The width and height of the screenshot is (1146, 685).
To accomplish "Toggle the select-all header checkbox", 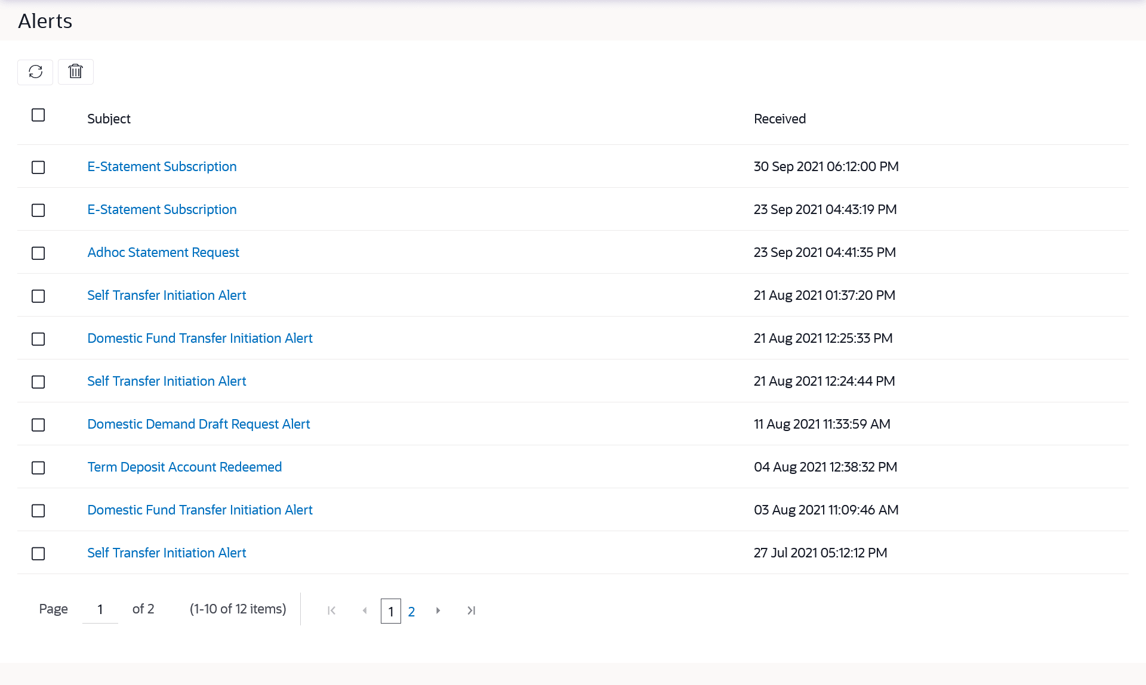I will click(38, 115).
